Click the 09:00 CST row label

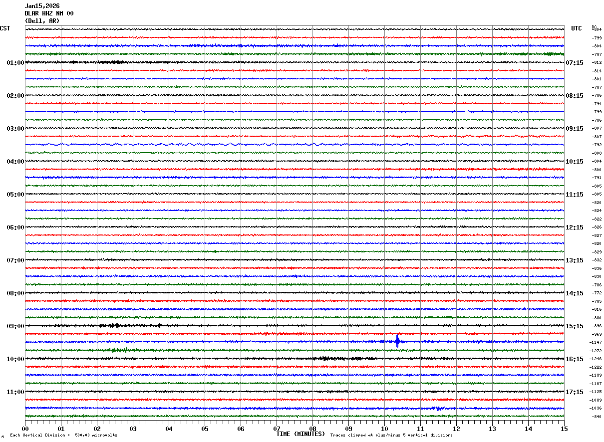pyautogui.click(x=15, y=326)
